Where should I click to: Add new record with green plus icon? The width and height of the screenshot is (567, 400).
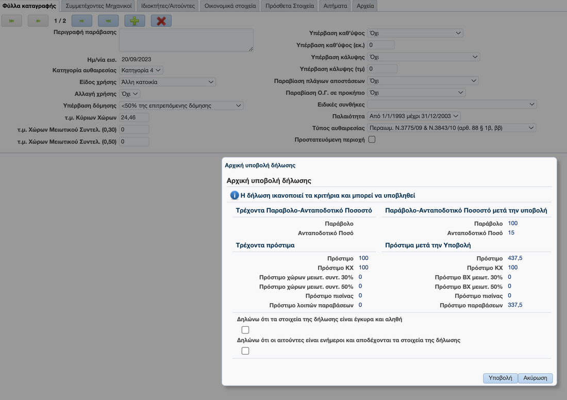(135, 21)
